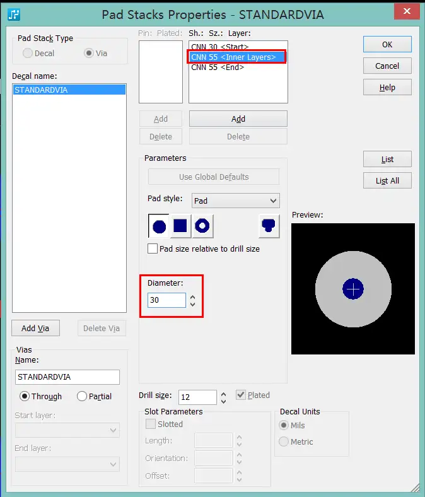Screen dimensions: 425x497
Task: Decrease the slot Offset value
Action: 239,479
